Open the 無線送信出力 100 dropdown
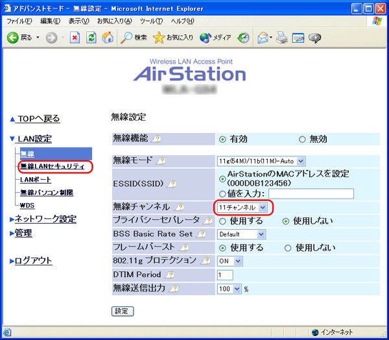The width and height of the screenshot is (389, 340). click(x=230, y=289)
